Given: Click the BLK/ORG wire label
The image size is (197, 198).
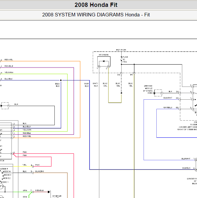Looking at the screenshot, I should [40, 171].
